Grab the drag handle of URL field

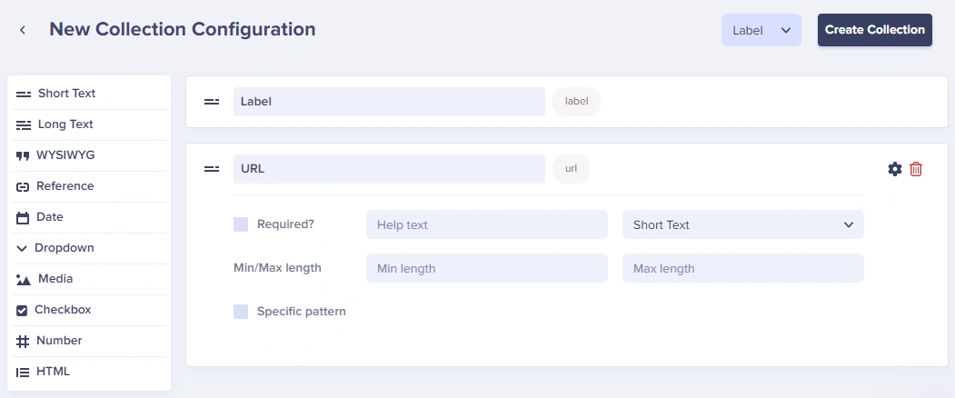212,169
